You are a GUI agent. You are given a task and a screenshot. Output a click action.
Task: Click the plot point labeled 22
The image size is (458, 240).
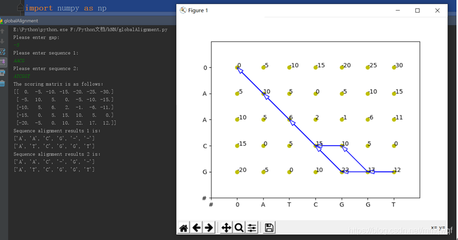point(342,172)
